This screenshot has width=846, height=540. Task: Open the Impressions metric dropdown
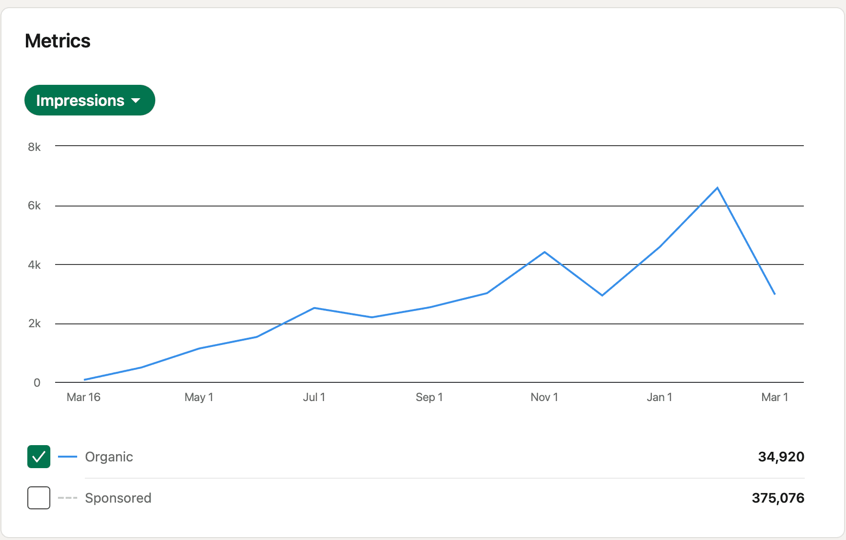(89, 100)
